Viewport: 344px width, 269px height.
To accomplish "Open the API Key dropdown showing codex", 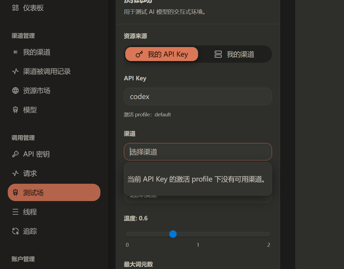I will tap(198, 96).
